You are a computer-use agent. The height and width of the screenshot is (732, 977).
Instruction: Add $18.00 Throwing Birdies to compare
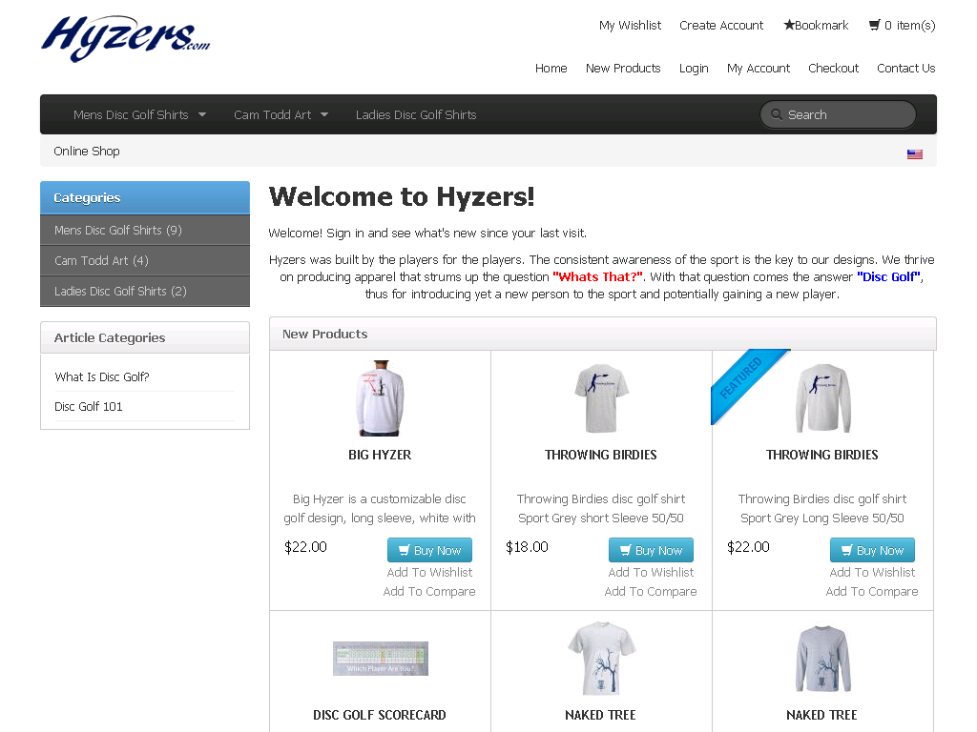(x=651, y=591)
